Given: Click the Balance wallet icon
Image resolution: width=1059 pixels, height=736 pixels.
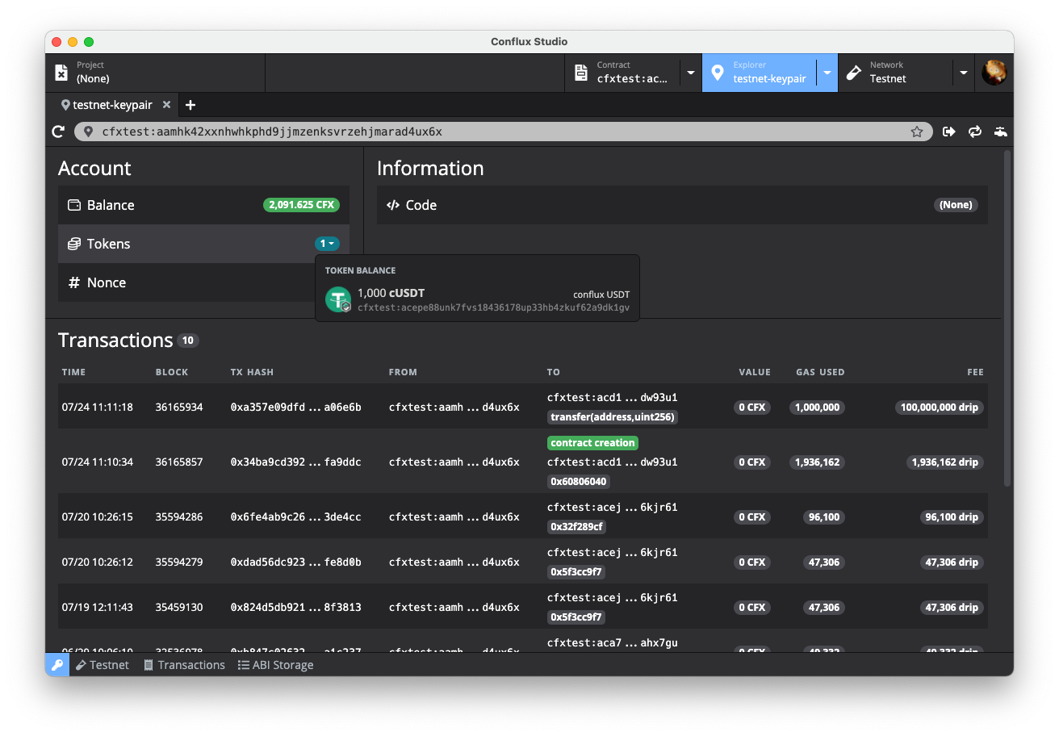Looking at the screenshot, I should [73, 205].
